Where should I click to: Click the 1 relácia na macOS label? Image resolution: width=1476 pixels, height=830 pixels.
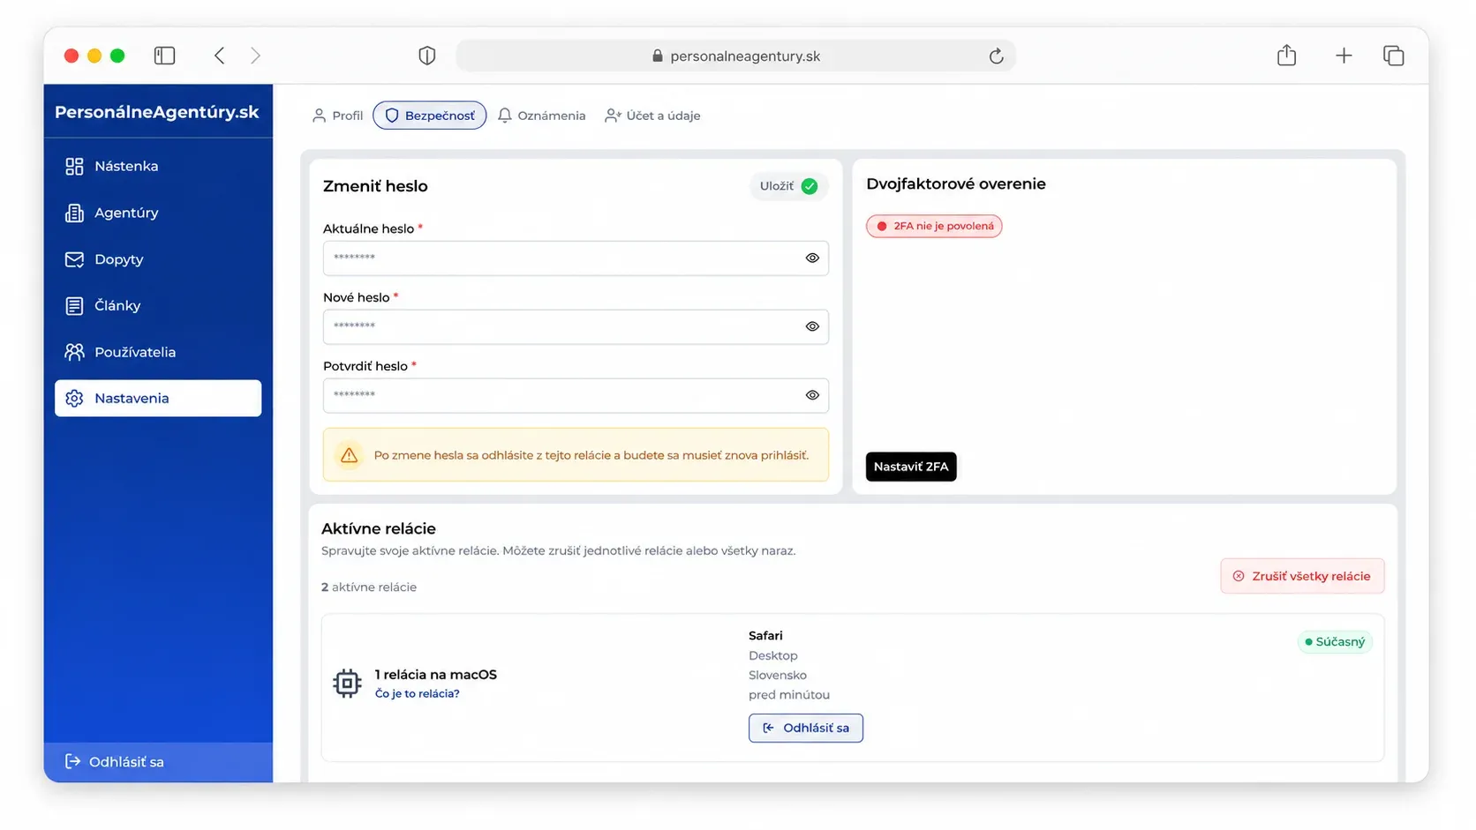click(x=436, y=675)
